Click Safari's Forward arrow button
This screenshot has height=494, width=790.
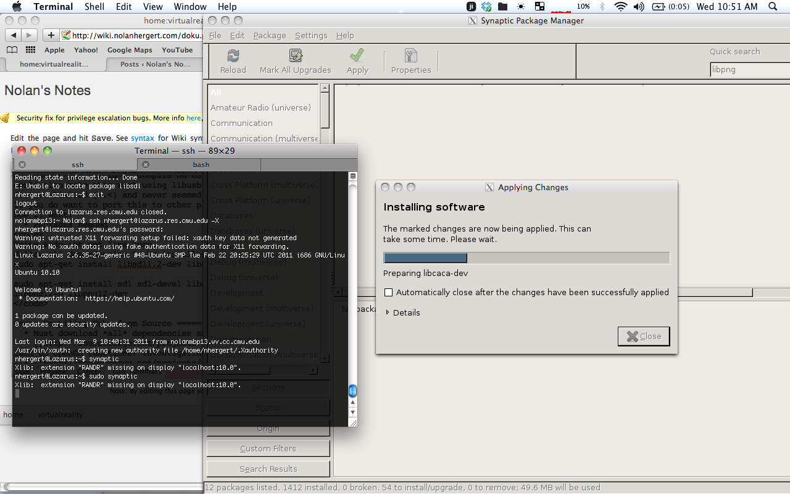pyautogui.click(x=30, y=35)
